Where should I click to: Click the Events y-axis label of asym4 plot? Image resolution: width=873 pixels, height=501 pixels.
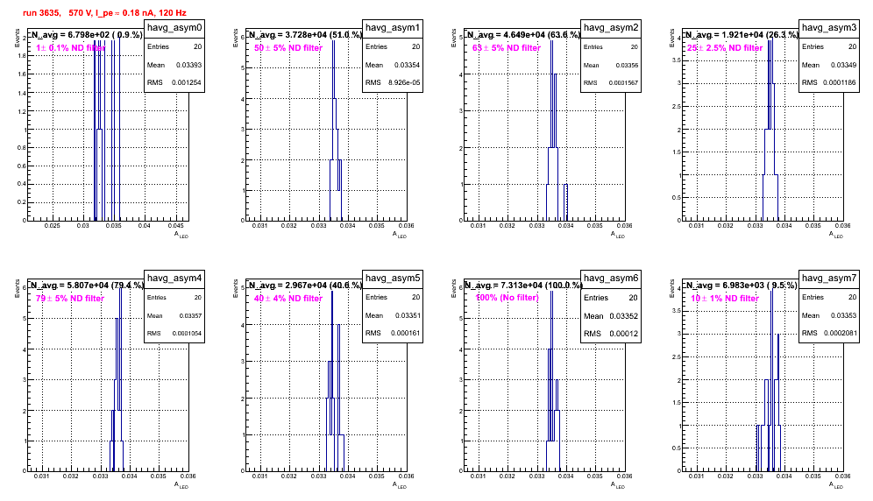pos(18,288)
